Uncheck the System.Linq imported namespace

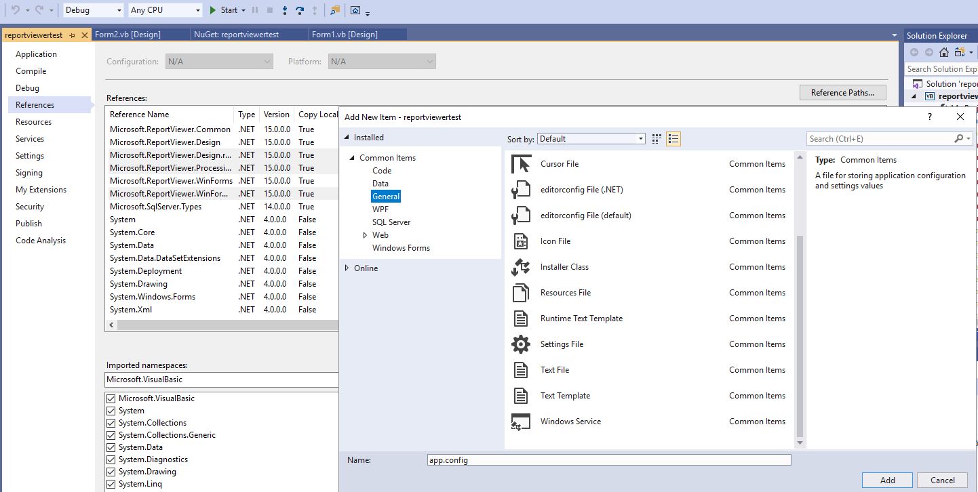[111, 484]
